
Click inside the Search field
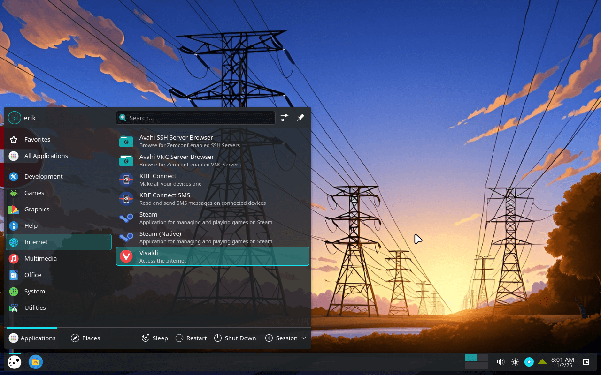(195, 118)
